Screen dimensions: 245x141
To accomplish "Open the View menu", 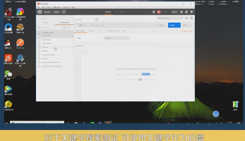I will tap(49, 7).
